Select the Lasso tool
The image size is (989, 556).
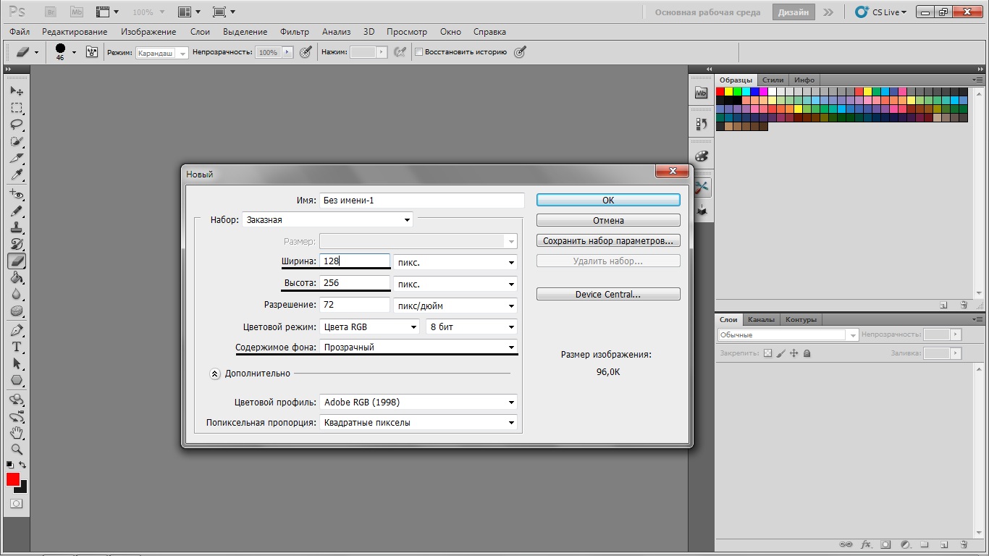(x=17, y=125)
